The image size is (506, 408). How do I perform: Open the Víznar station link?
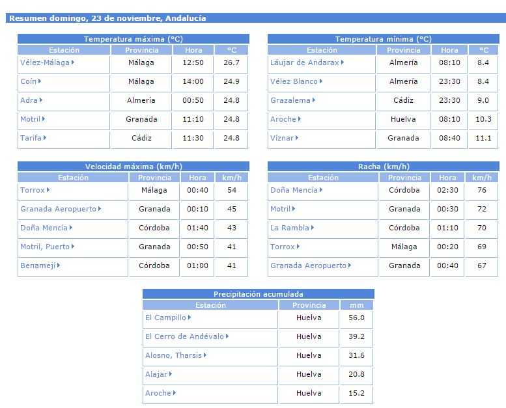[285, 138]
